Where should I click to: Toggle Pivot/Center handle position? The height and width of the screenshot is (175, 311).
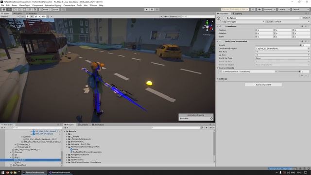coord(44,9)
